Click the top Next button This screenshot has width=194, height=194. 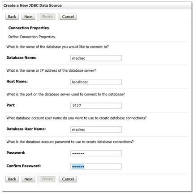(28, 17)
